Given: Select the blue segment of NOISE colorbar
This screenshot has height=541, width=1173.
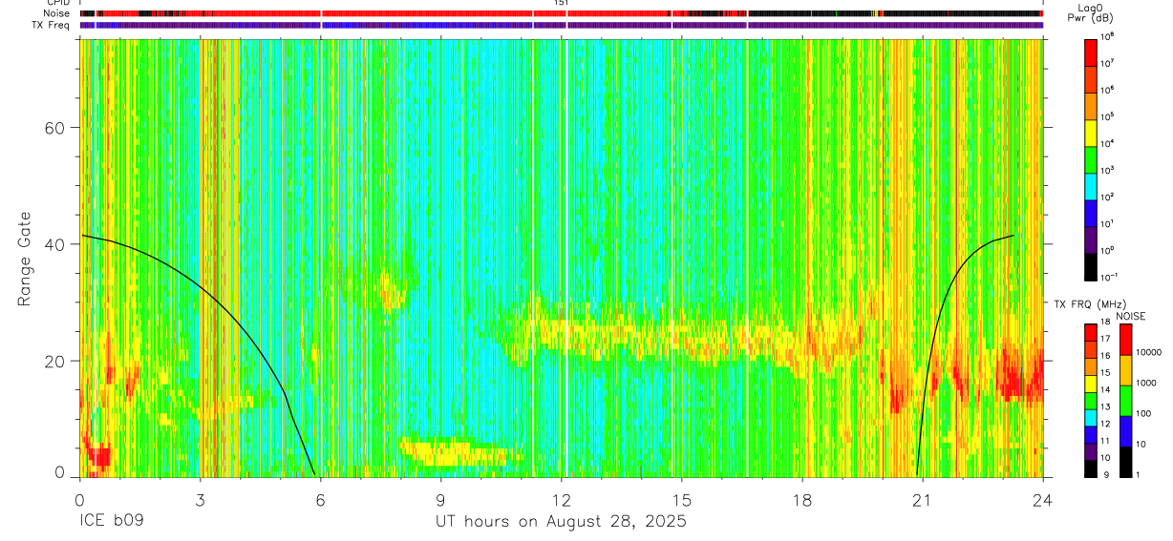Looking at the screenshot, I should tap(1125, 431).
